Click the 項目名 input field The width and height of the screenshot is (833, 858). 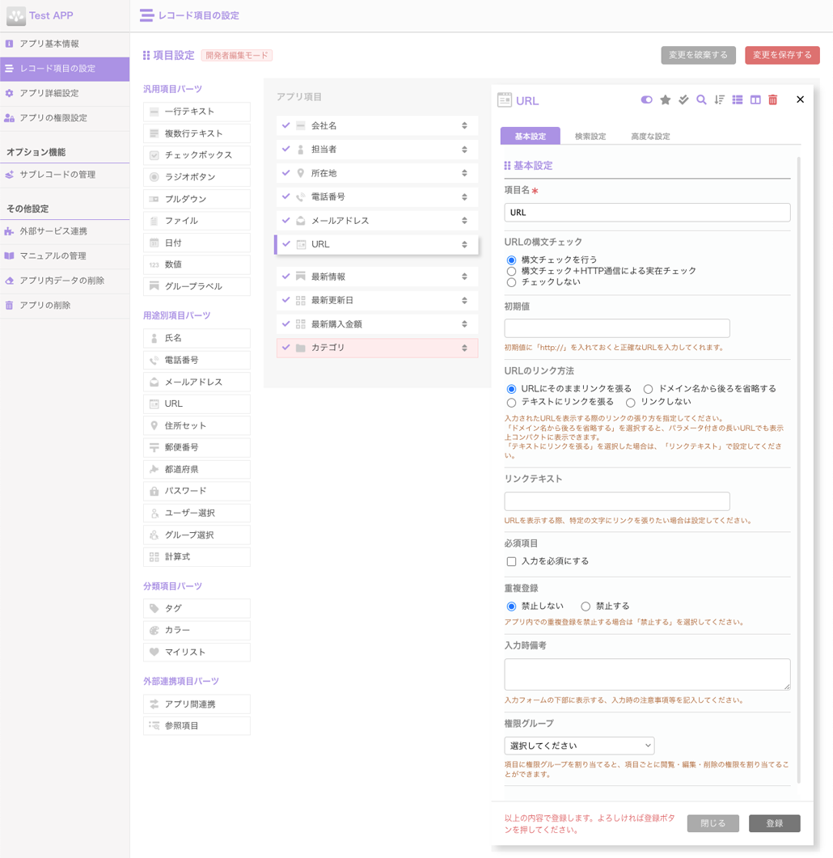[x=647, y=213]
